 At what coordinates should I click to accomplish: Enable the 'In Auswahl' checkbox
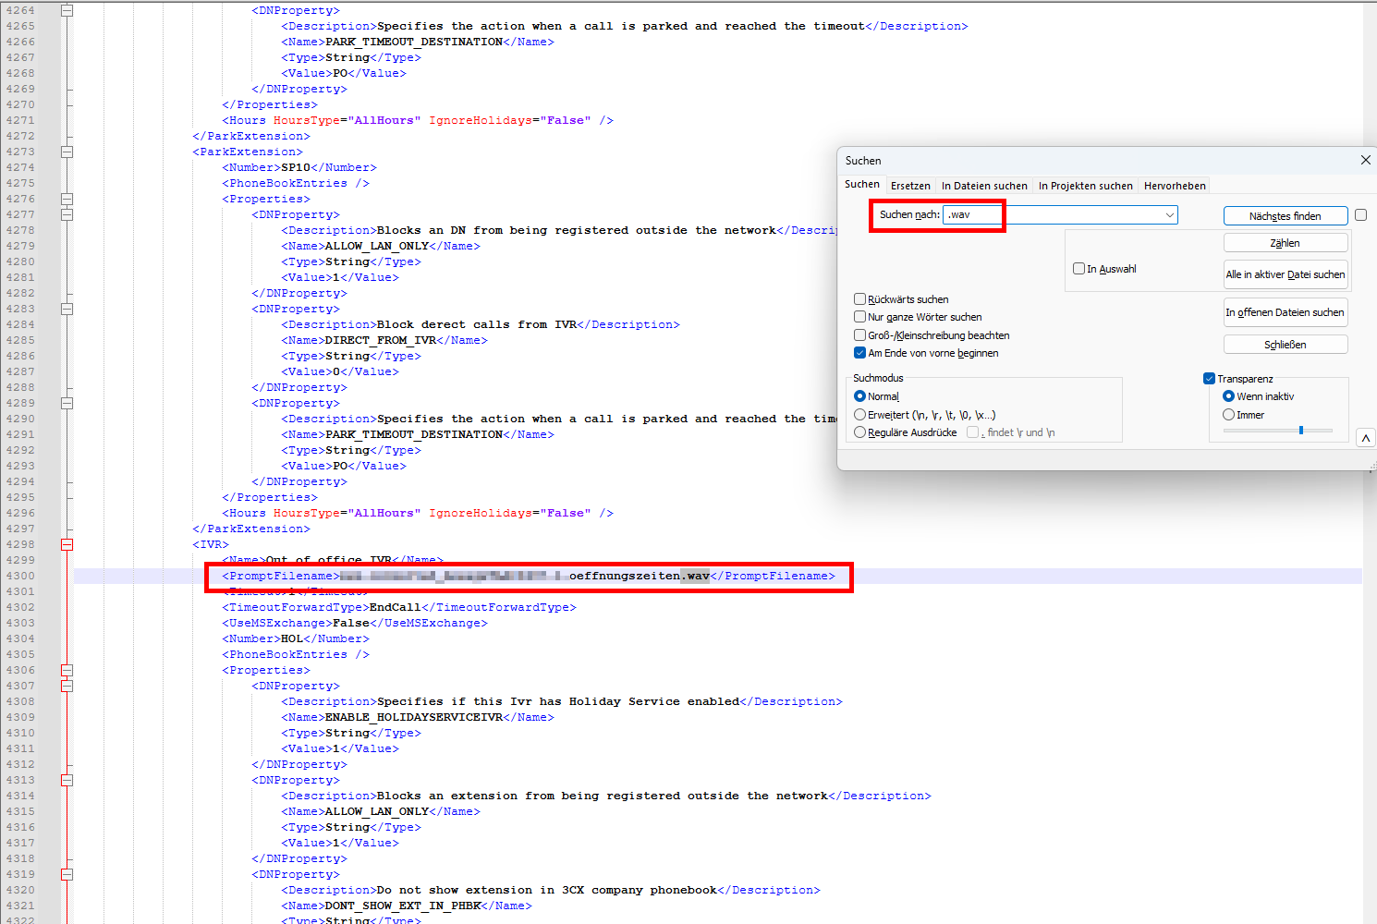coord(1078,269)
